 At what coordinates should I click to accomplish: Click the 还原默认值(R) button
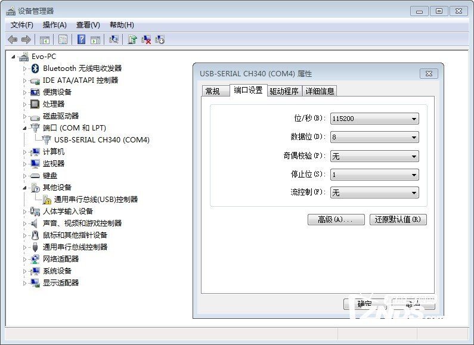coord(398,219)
